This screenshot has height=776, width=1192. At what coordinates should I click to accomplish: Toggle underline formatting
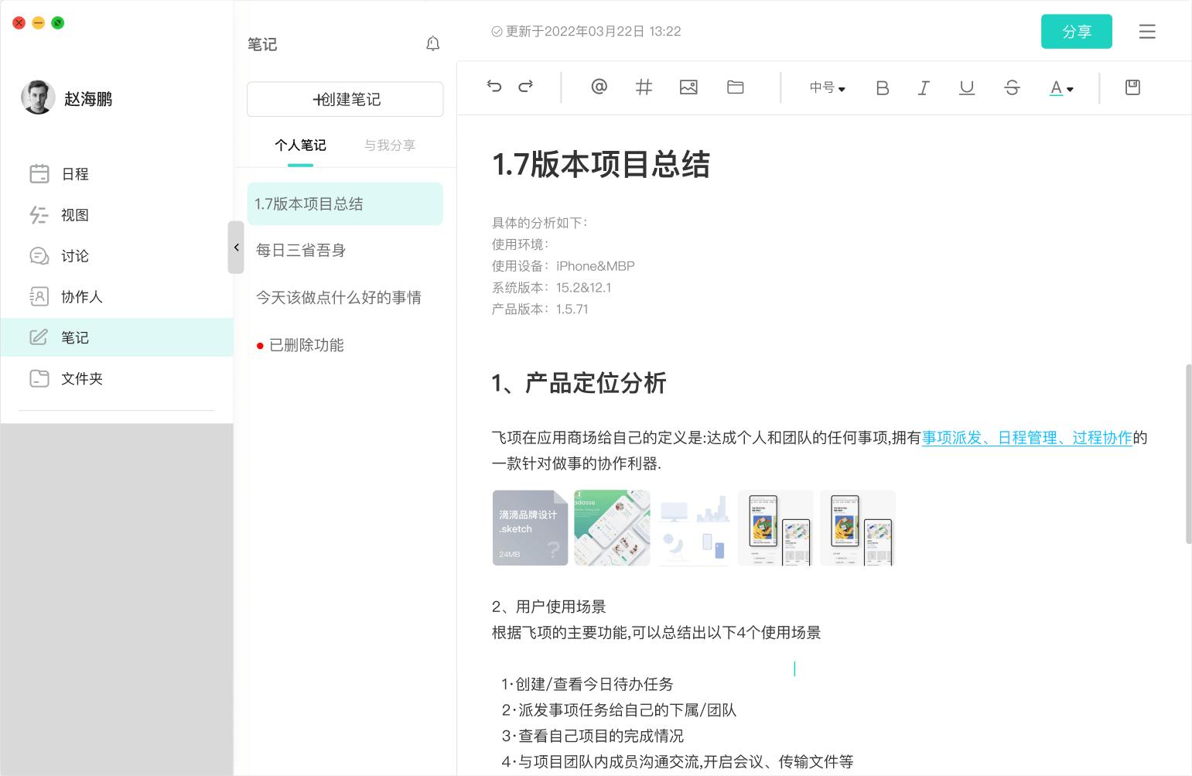click(x=967, y=87)
